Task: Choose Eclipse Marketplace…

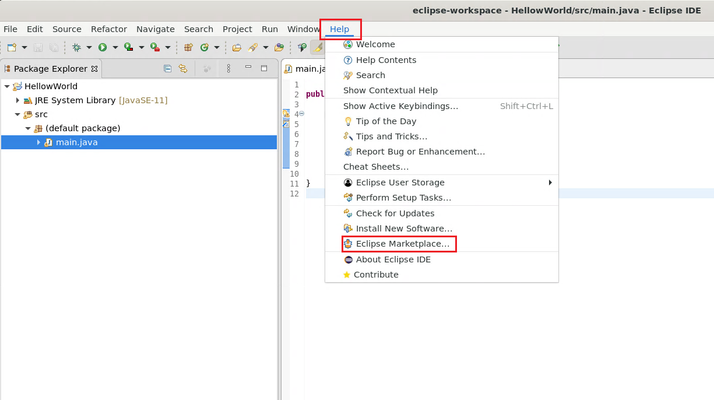Action: pos(442,244)
